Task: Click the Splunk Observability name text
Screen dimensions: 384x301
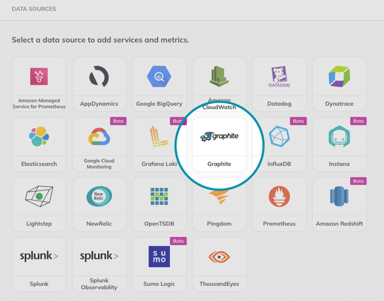Action: coord(99,284)
